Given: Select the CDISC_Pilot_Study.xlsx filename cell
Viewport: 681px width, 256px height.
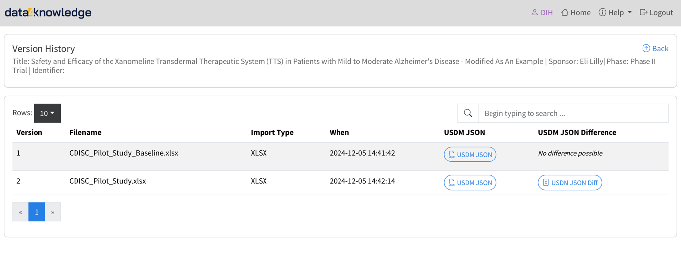Looking at the screenshot, I should click(107, 181).
